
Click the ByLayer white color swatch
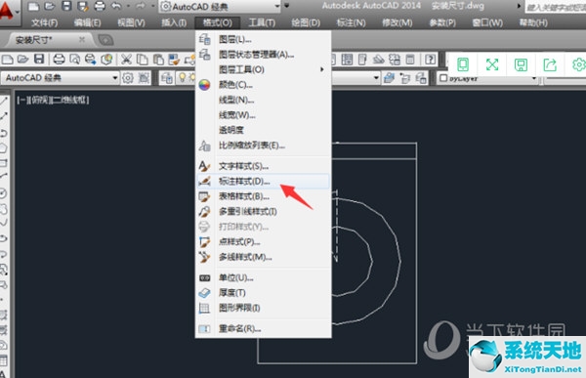(443, 78)
